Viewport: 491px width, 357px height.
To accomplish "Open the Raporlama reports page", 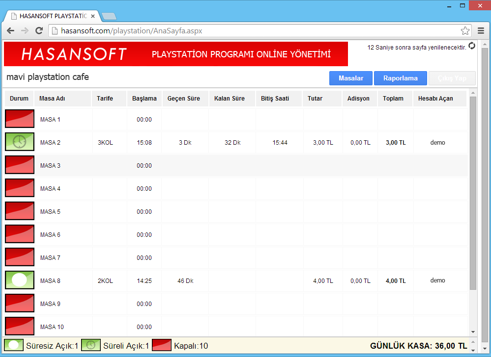I will coord(400,78).
